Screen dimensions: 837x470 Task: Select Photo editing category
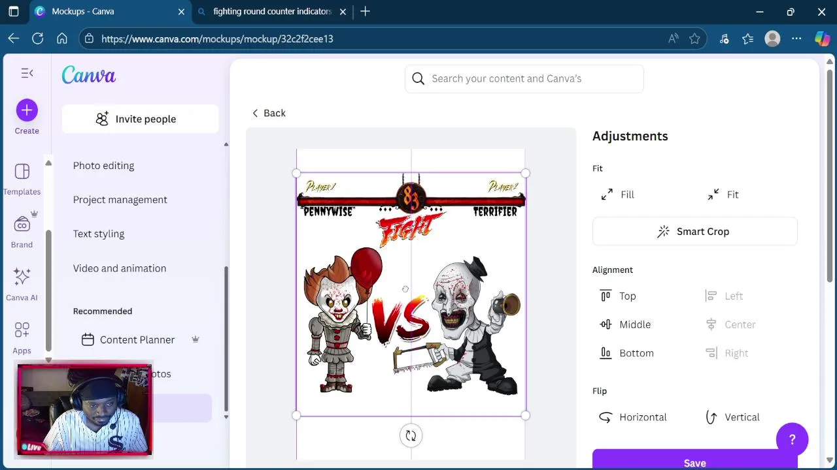[x=103, y=166]
